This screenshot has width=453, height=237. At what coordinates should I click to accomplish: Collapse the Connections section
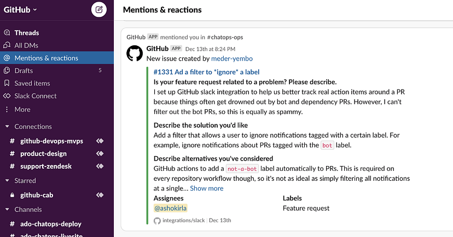pos(7,127)
